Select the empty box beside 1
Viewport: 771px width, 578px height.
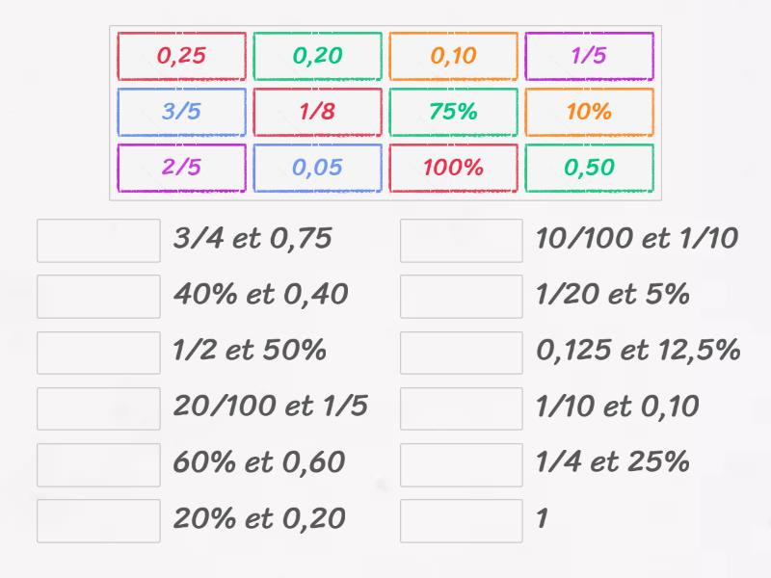[x=462, y=520]
